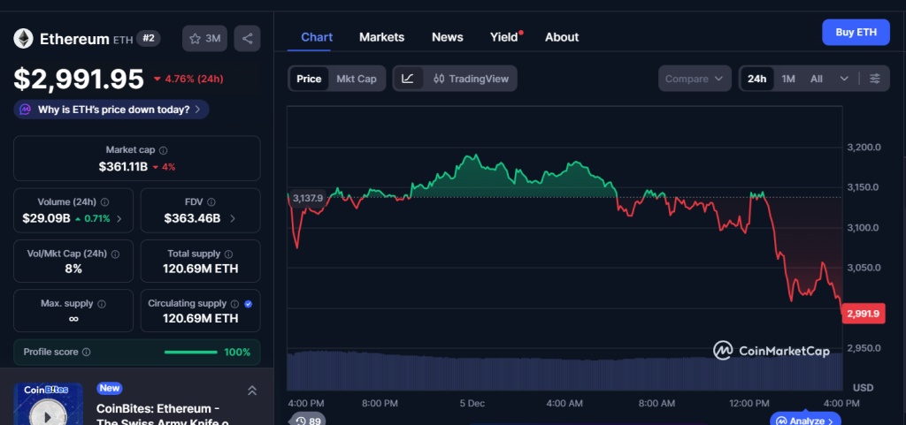Click verified checkmark badge on Circulating supply
Screen dimensions: 906x425
pos(248,303)
